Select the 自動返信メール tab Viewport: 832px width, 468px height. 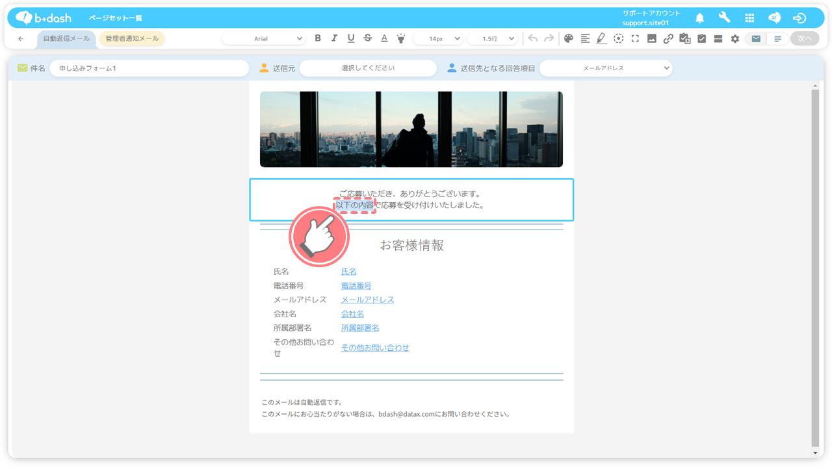tap(66, 39)
